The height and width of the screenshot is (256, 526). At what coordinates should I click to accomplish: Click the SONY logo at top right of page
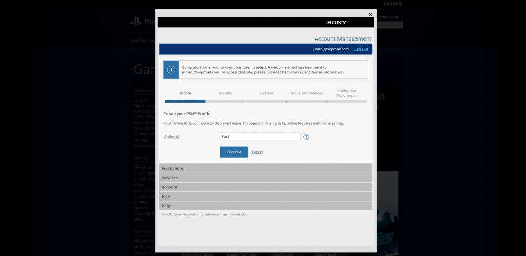click(x=393, y=4)
